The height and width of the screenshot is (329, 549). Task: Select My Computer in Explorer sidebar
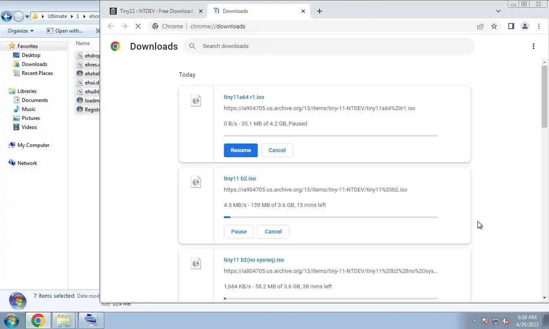33,145
